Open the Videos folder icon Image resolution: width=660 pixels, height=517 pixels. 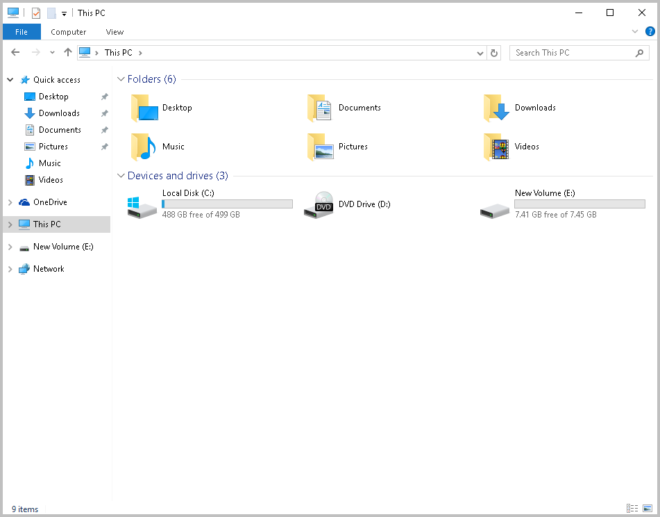tap(496, 147)
